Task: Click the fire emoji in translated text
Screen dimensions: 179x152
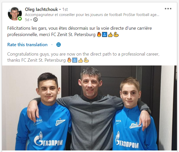Action: tap(69, 60)
